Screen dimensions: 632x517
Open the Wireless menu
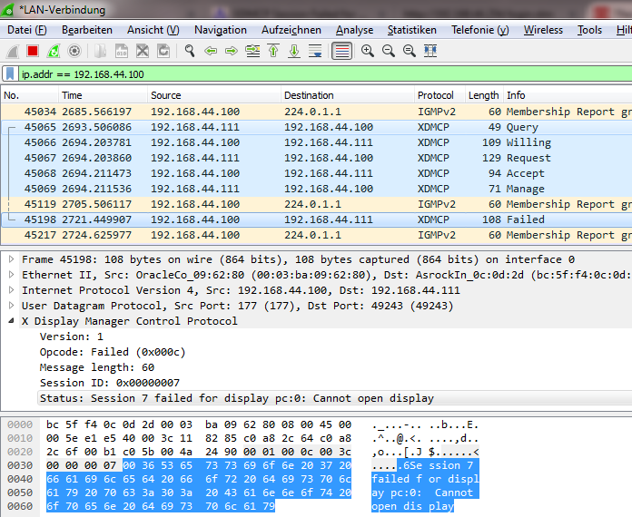coord(543,30)
